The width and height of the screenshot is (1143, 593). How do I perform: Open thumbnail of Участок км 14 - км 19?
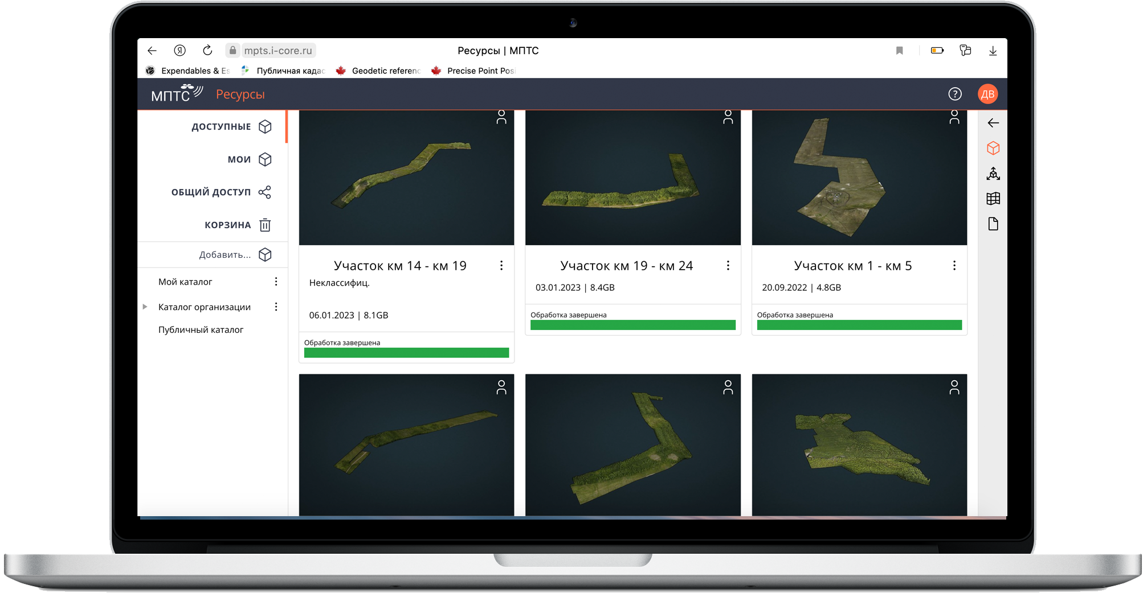[406, 178]
